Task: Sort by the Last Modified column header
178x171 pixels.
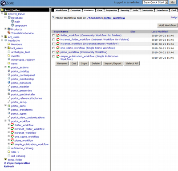Action: (159, 32)
